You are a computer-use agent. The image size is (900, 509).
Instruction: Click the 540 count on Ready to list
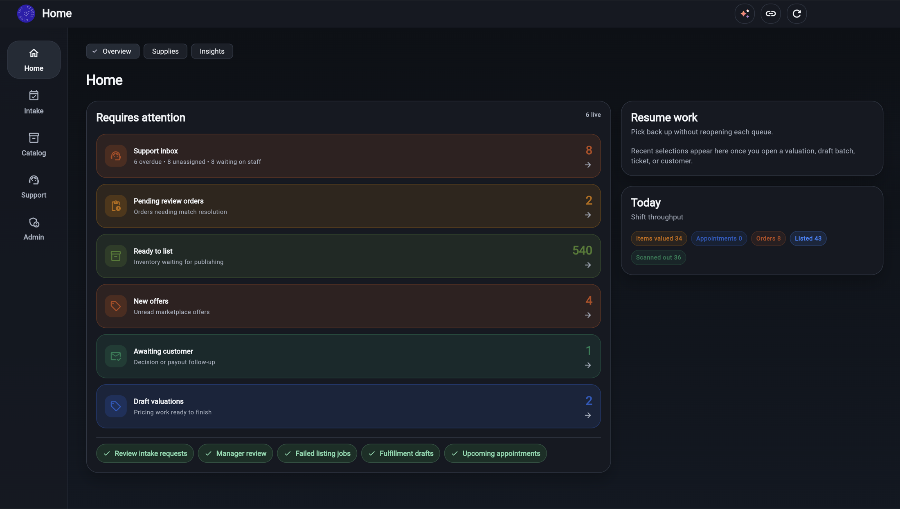(582, 250)
